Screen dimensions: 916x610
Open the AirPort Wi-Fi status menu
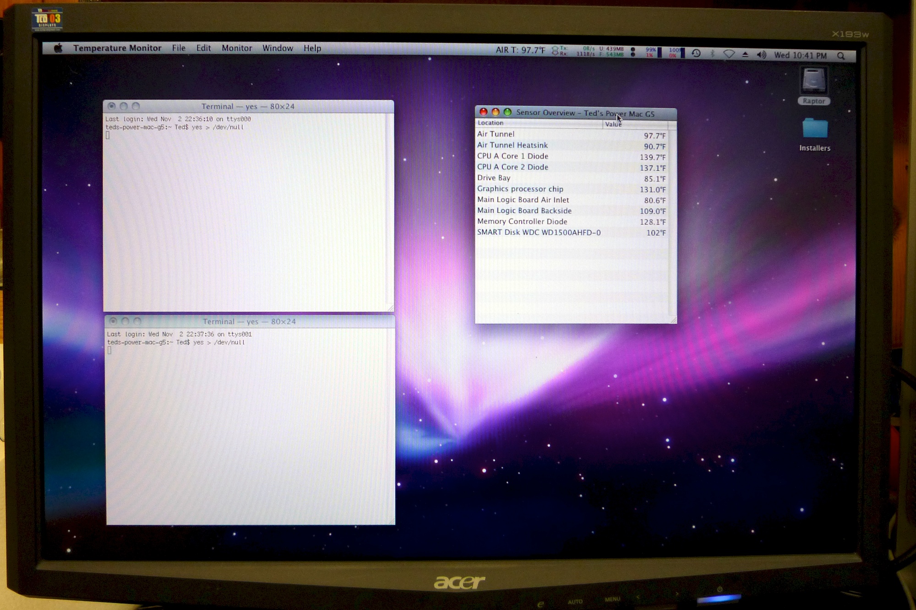pyautogui.click(x=729, y=54)
